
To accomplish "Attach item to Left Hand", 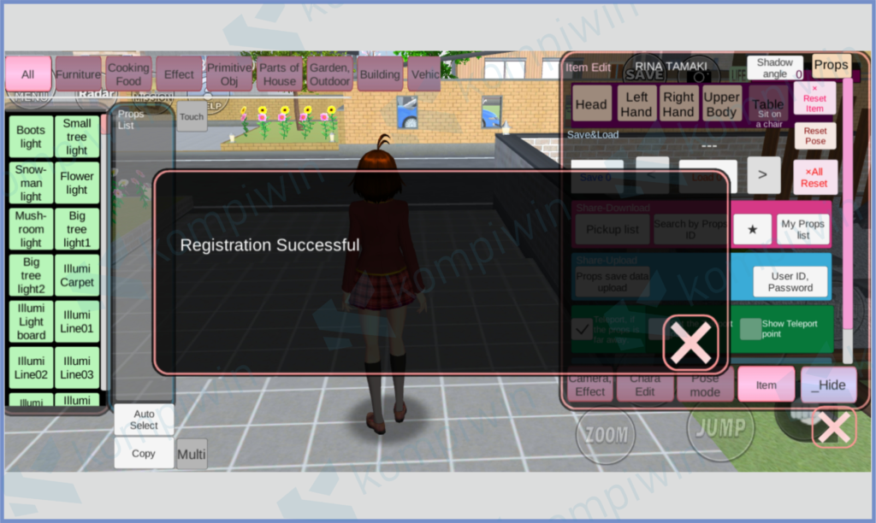I will 636,103.
